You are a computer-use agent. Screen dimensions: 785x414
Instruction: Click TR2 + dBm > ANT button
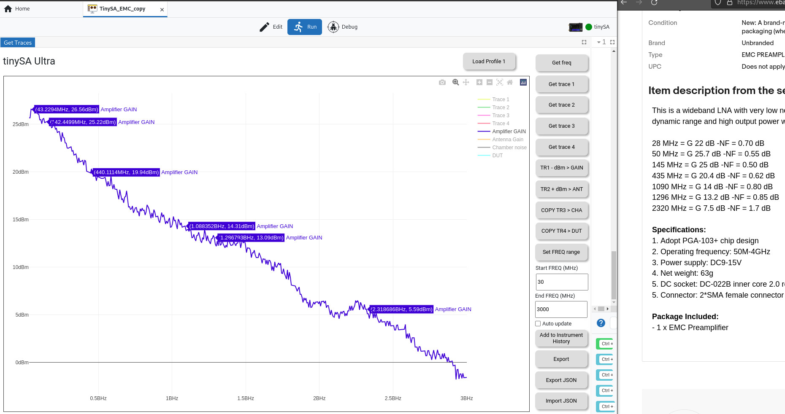pos(562,189)
